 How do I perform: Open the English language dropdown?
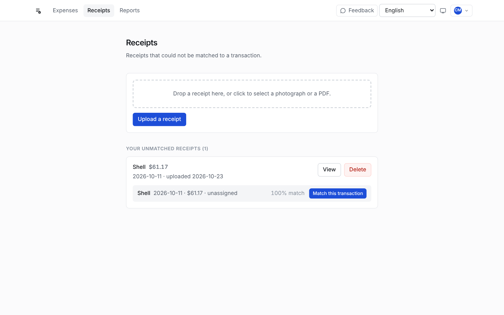[407, 10]
